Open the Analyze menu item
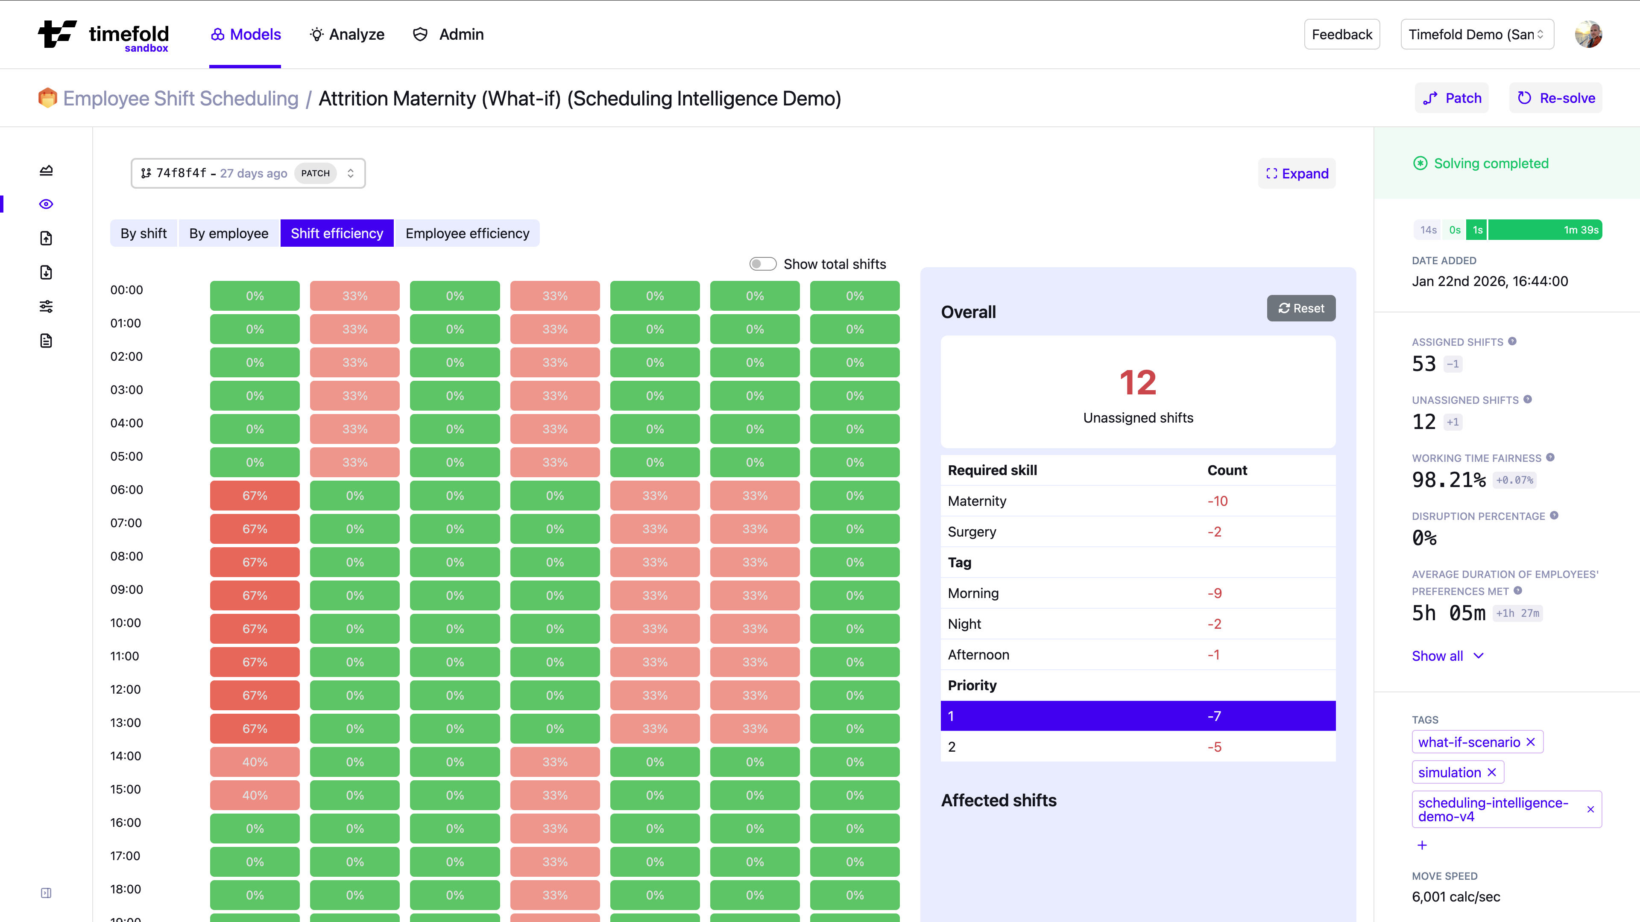1640x922 pixels. coord(346,34)
